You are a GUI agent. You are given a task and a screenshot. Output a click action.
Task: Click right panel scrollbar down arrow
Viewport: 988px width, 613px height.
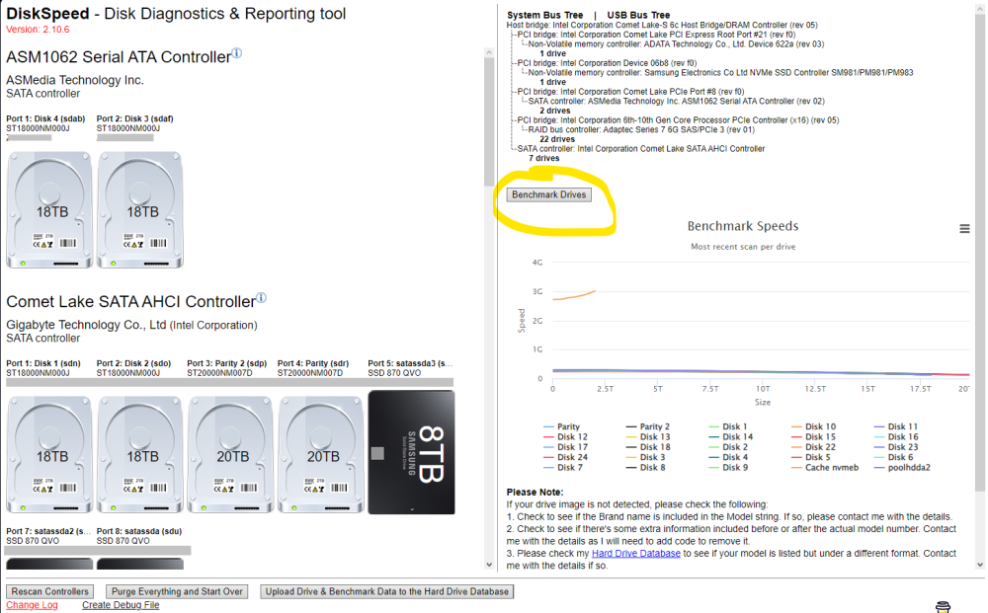[x=979, y=565]
